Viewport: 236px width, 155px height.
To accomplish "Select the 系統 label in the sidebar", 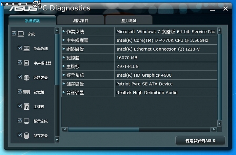I will pyautogui.click(x=31, y=34).
